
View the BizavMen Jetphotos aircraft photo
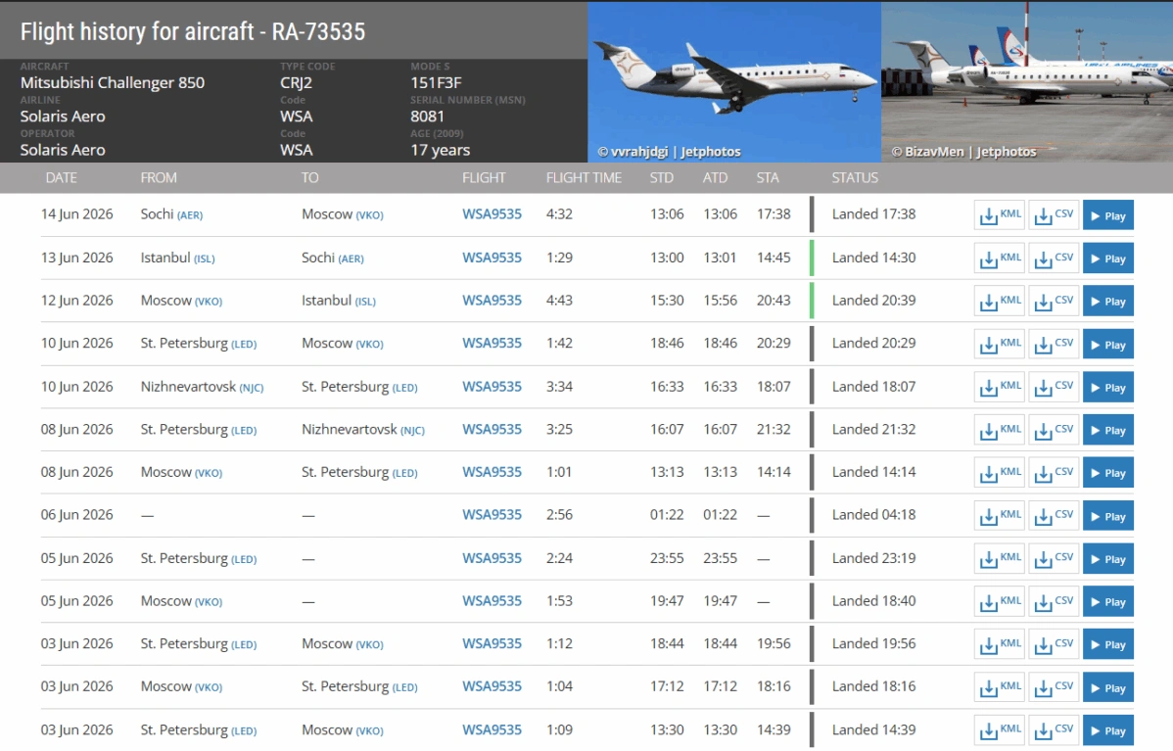[1027, 82]
